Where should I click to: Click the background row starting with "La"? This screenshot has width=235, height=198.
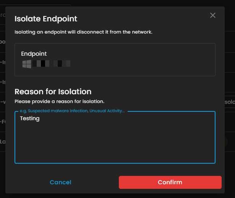click(2, 142)
